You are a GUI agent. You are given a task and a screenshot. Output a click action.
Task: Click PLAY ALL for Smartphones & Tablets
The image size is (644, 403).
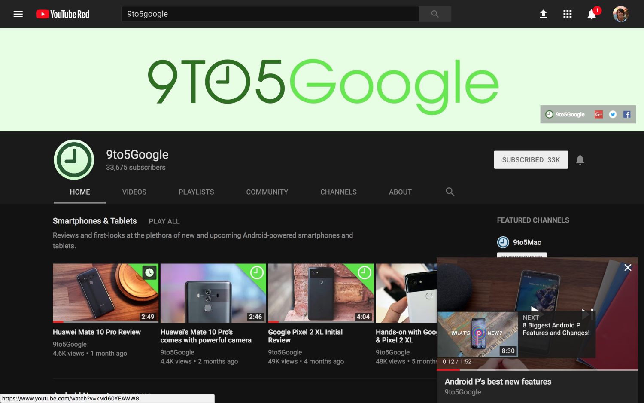(x=164, y=221)
